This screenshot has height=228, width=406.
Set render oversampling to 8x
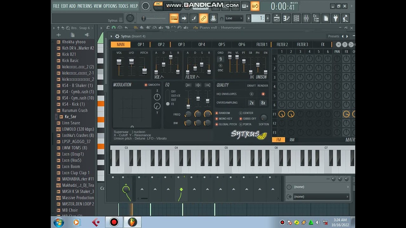coord(263,103)
